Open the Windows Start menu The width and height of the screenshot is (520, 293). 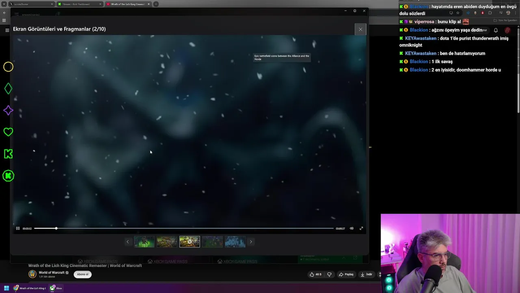6,288
